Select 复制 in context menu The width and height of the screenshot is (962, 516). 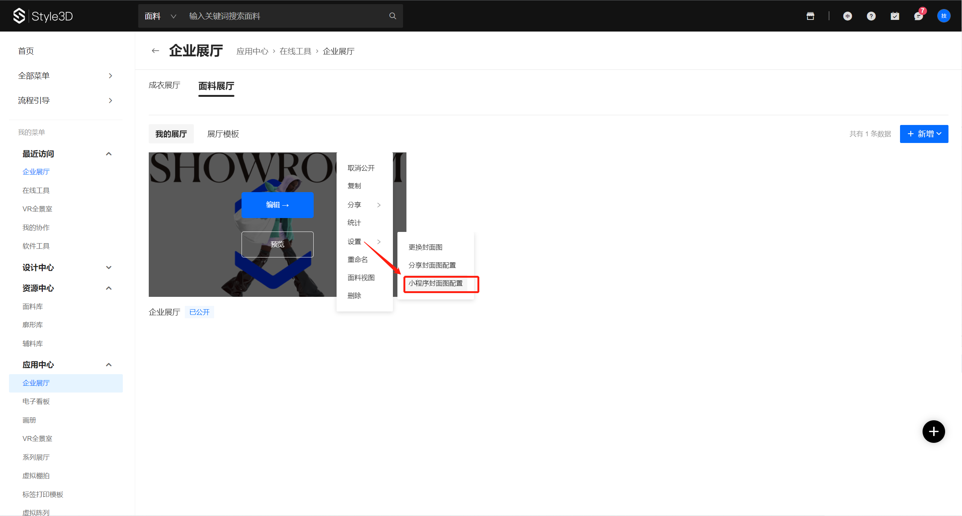tap(354, 186)
